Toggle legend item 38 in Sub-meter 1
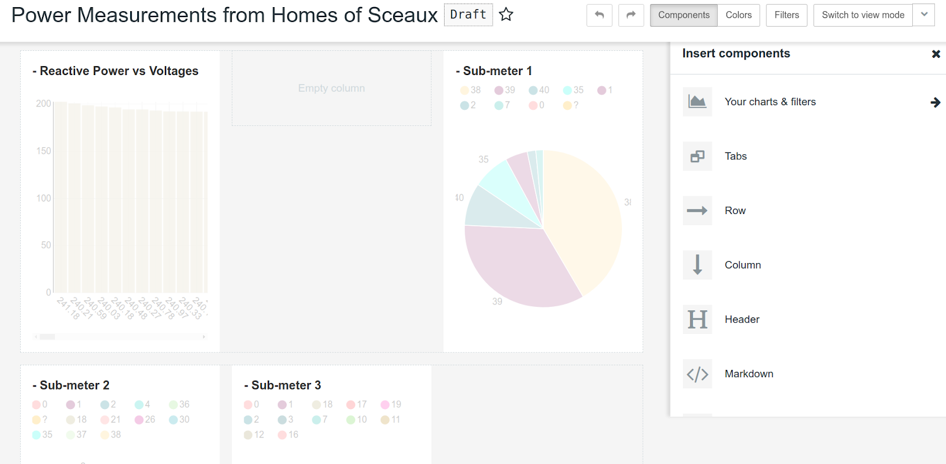946x464 pixels. pyautogui.click(x=471, y=90)
